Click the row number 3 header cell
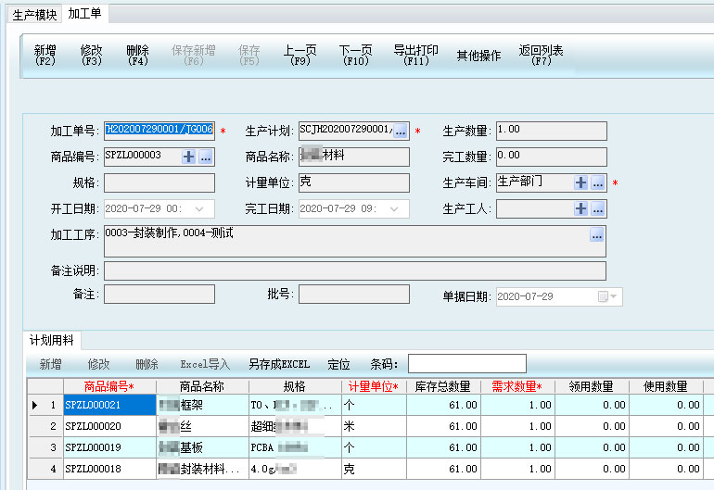Screen dimensions: 714x490 [x=45, y=447]
